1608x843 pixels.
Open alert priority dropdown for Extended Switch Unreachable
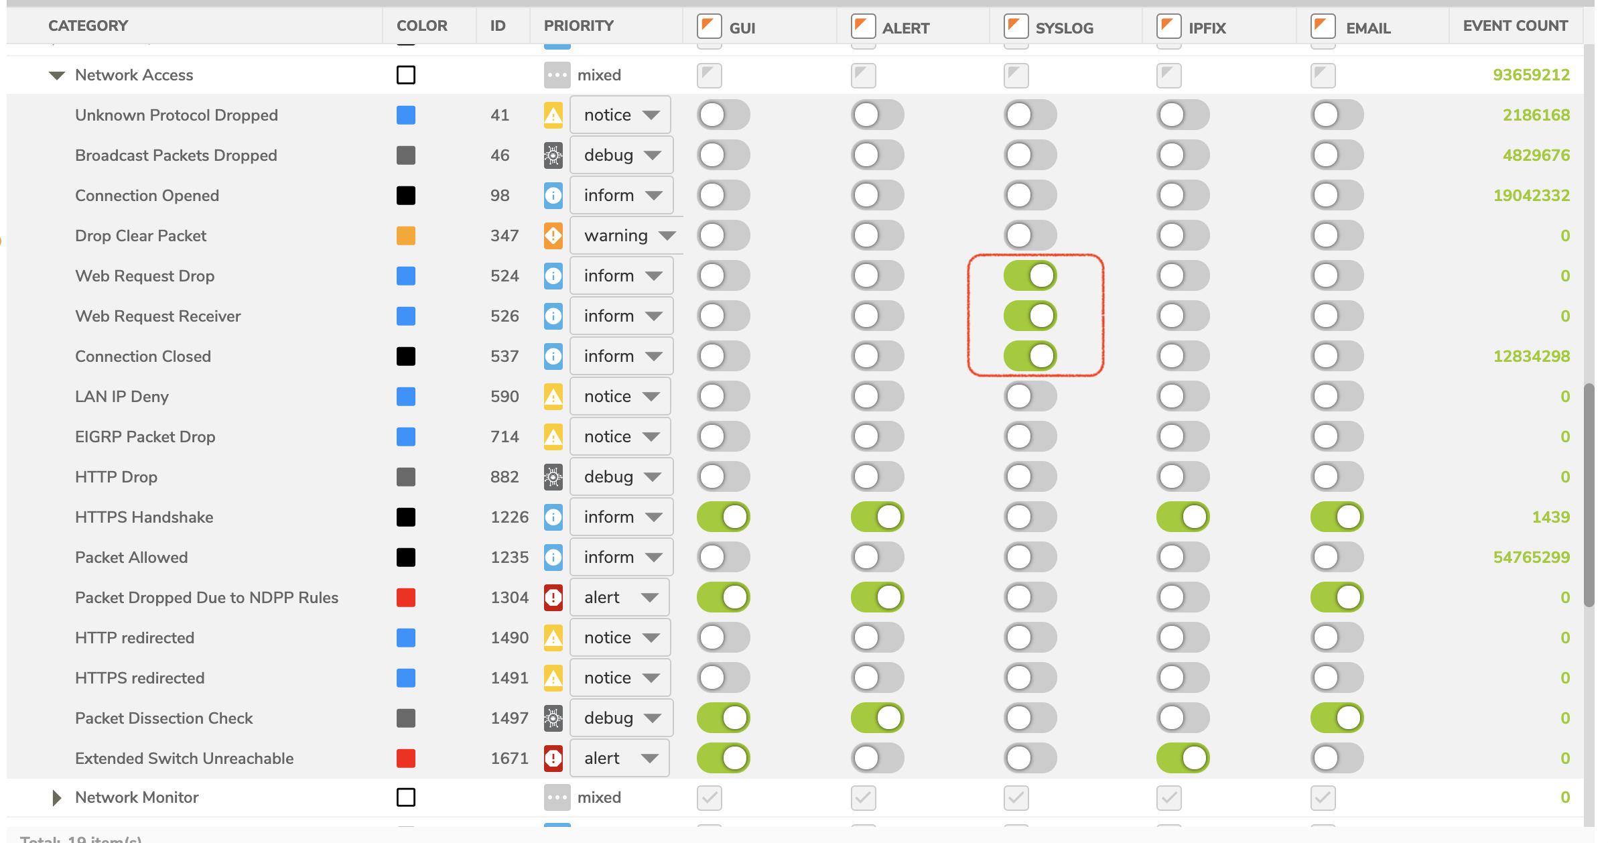620,759
